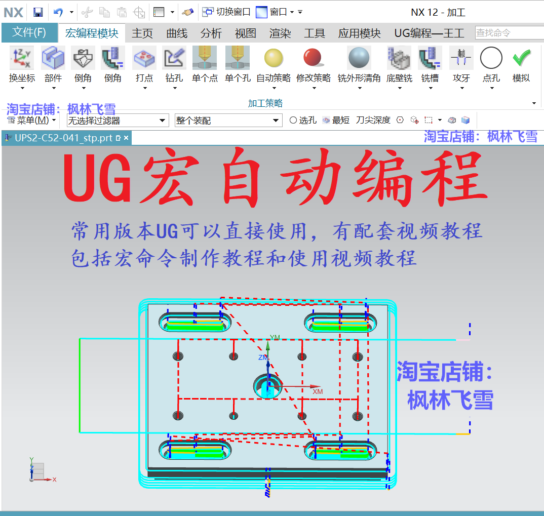
Task: Switch to the 工具 tools tab
Action: point(315,33)
